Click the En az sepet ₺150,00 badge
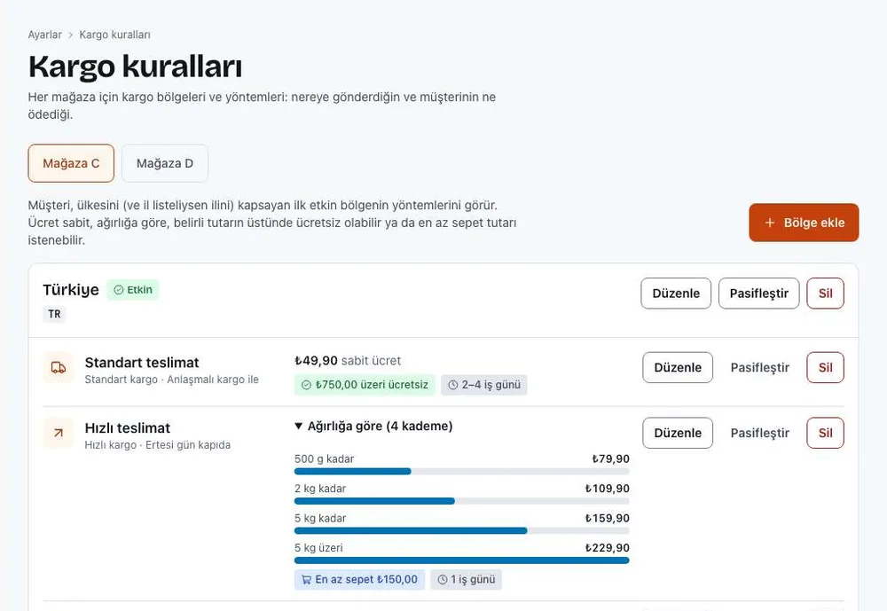This screenshot has width=887, height=611. (359, 579)
